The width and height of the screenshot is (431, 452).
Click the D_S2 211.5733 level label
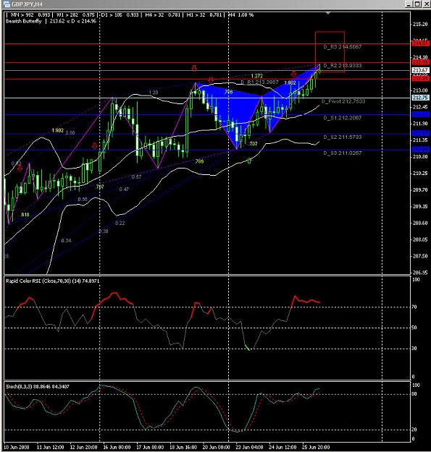coord(343,137)
